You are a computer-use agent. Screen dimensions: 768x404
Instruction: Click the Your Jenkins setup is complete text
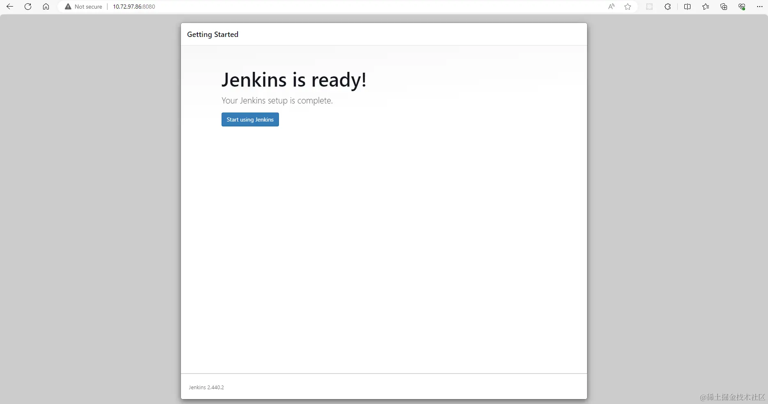pos(277,101)
